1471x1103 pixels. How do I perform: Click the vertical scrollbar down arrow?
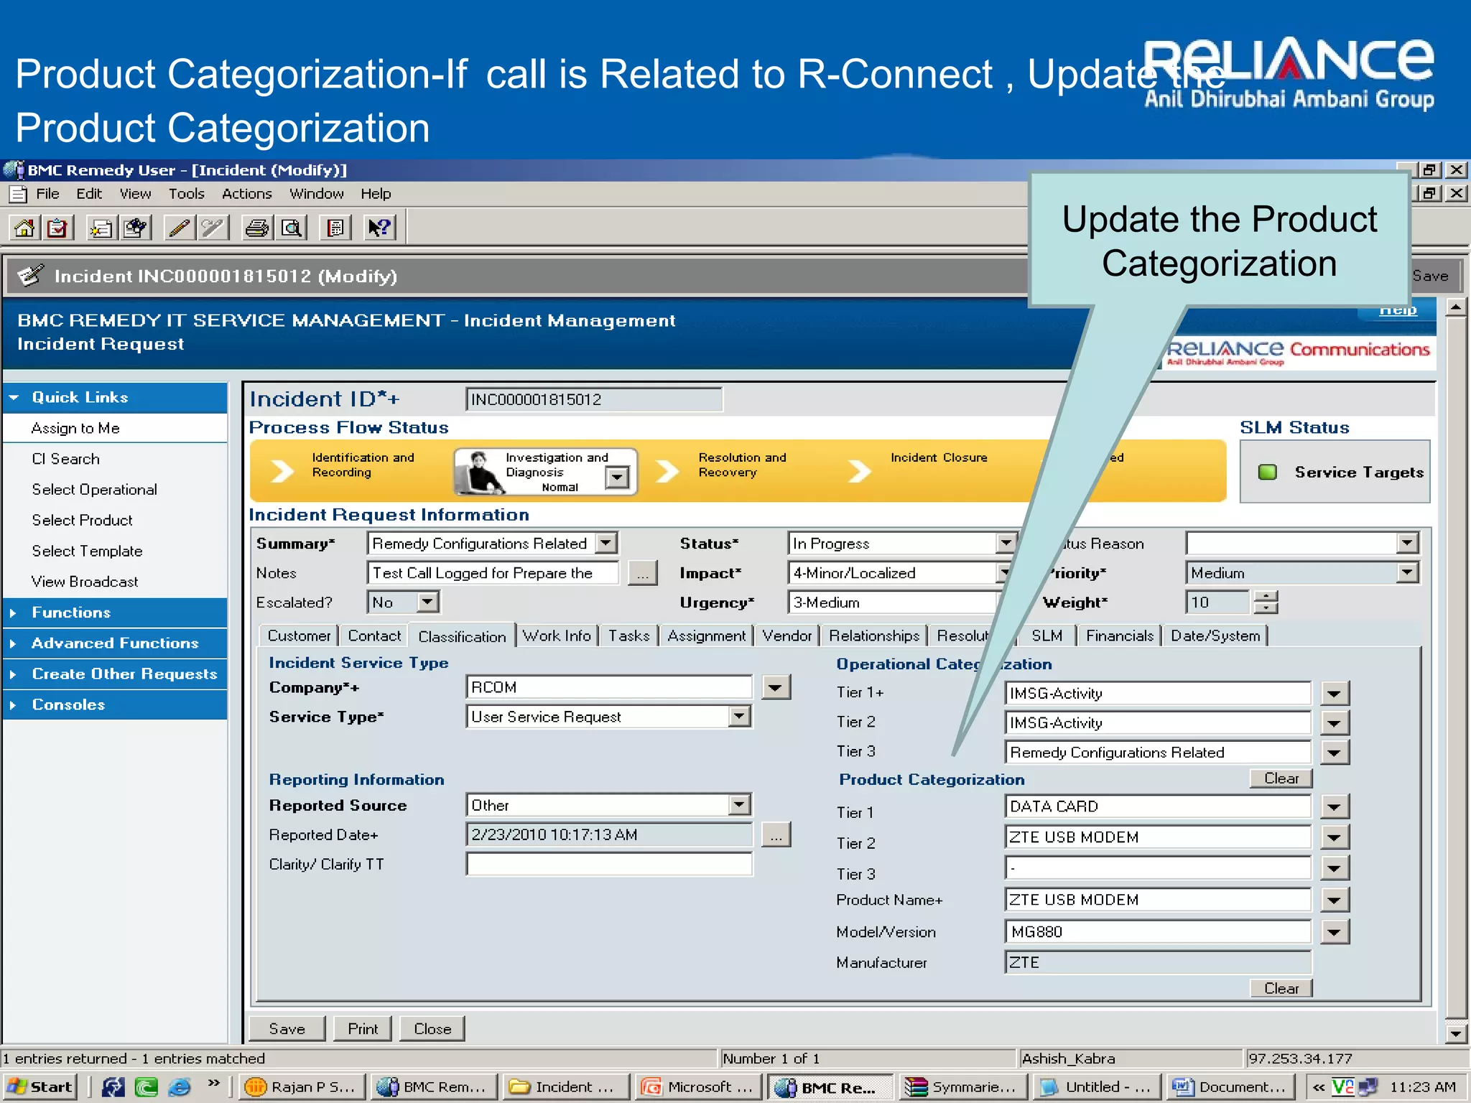tap(1456, 1033)
